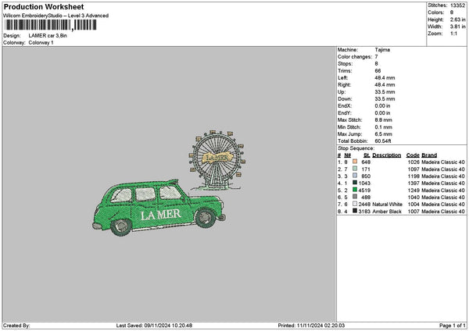Viewport: 469px width, 331px height.
Task: Choose the bright green swatch for thread 4519
Action: coord(355,190)
